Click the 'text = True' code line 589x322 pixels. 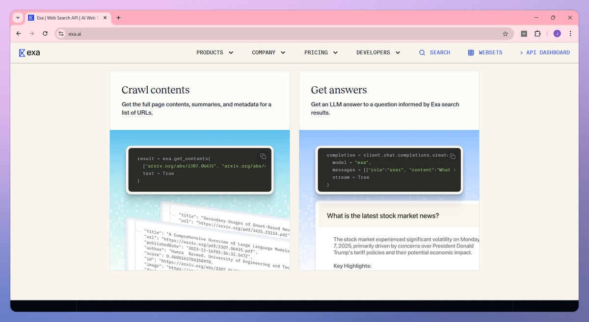[159, 173]
